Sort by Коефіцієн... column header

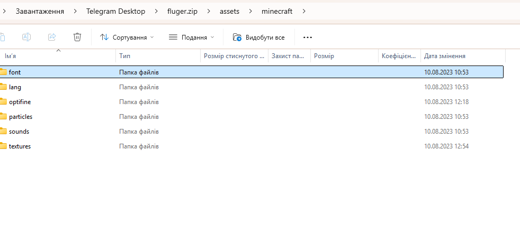tap(399, 56)
